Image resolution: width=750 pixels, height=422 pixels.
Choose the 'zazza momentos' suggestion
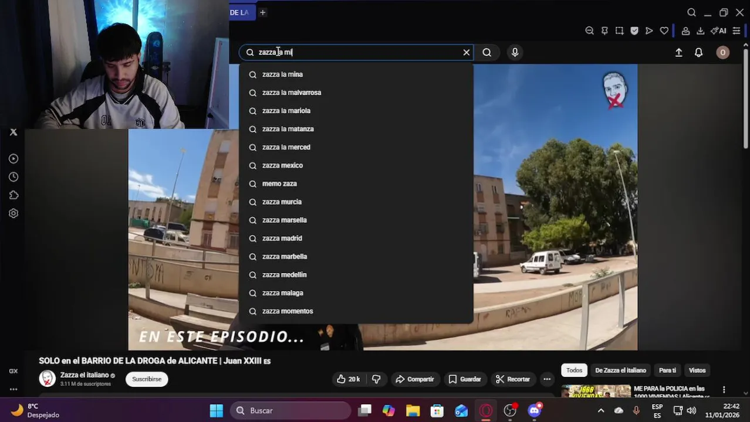356,311
